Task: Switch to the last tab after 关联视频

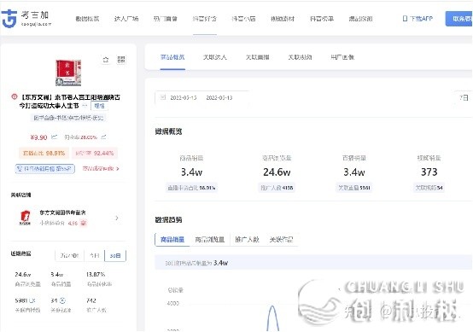Action: [x=342, y=57]
